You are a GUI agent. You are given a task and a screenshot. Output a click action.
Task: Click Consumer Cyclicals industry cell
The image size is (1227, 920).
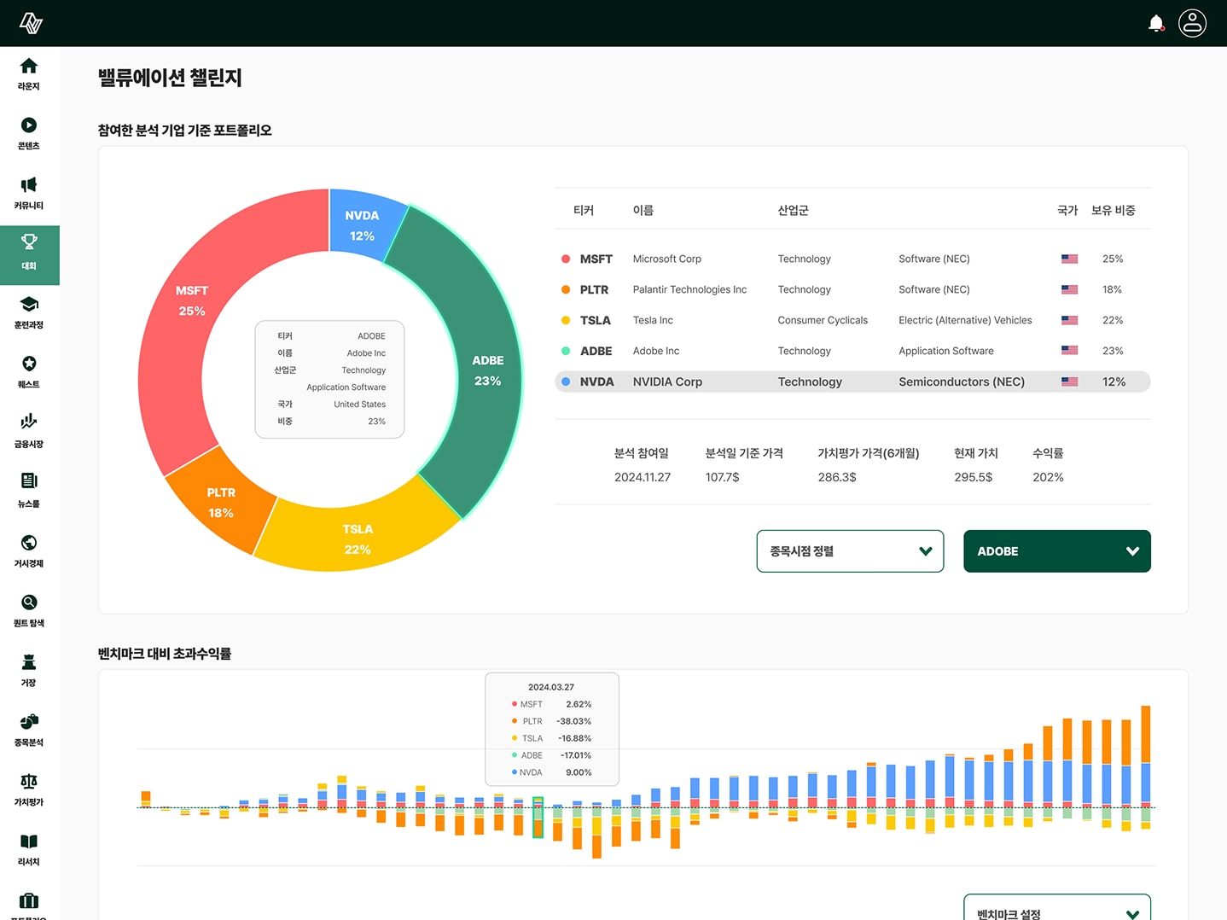pos(823,320)
